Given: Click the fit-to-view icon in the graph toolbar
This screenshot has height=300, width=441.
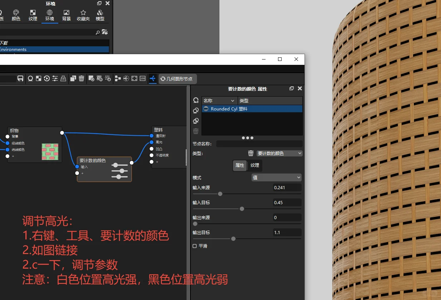Looking at the screenshot, I should tap(134, 79).
